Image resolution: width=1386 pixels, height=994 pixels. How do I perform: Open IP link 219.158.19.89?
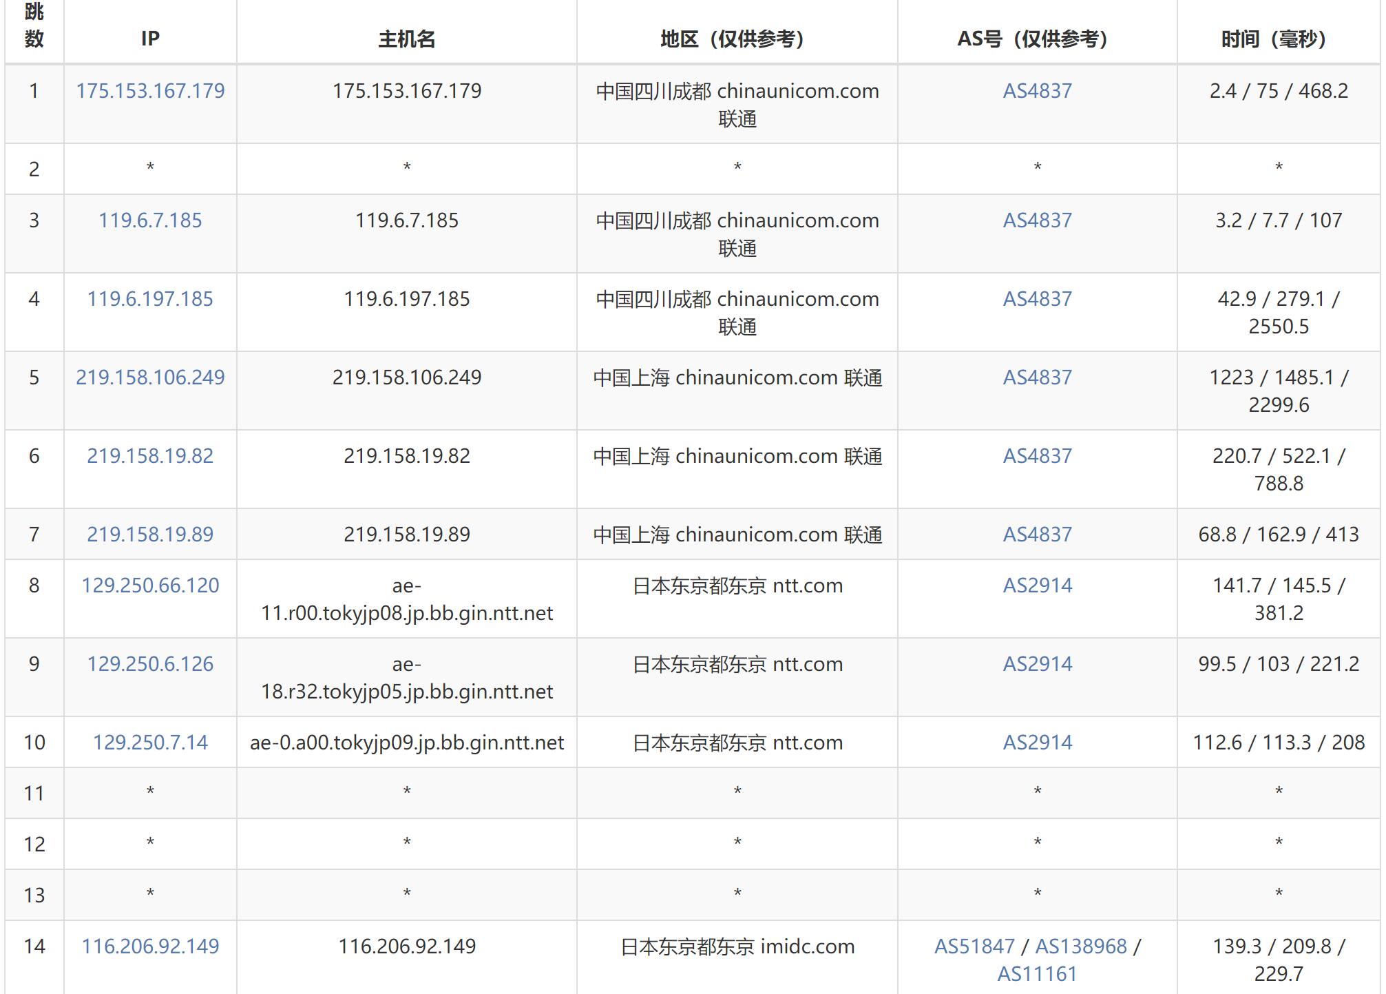click(150, 535)
